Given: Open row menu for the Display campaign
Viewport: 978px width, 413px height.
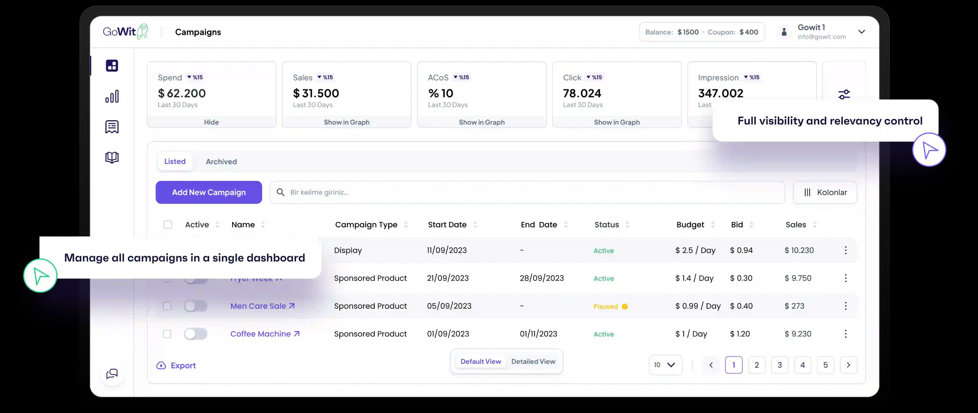Looking at the screenshot, I should click(846, 250).
